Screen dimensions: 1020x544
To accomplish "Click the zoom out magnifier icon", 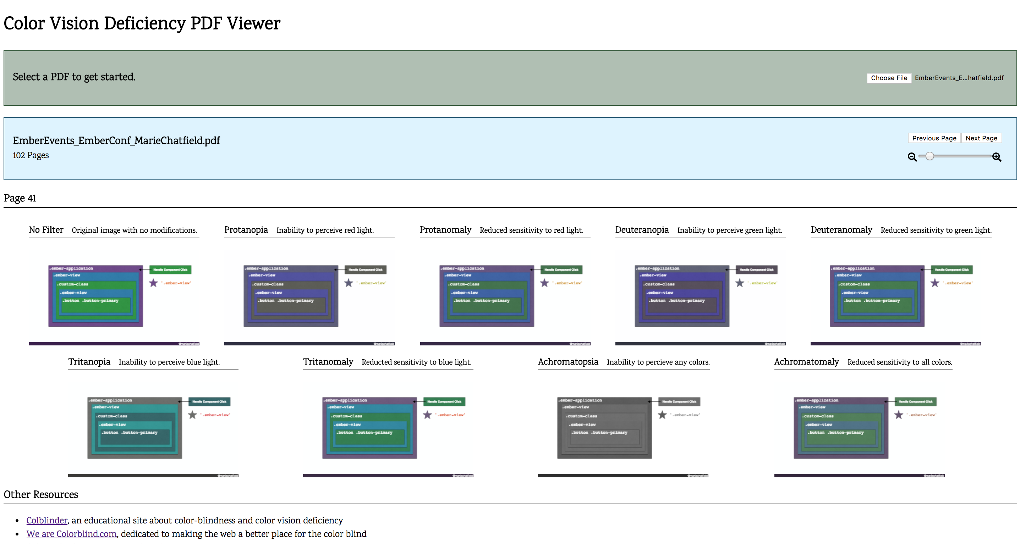I will pyautogui.click(x=912, y=157).
